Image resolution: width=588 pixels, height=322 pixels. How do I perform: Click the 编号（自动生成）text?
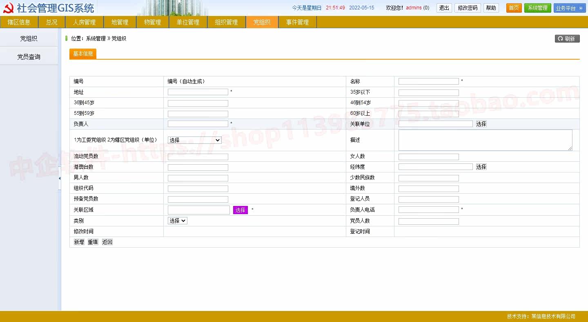coord(186,81)
